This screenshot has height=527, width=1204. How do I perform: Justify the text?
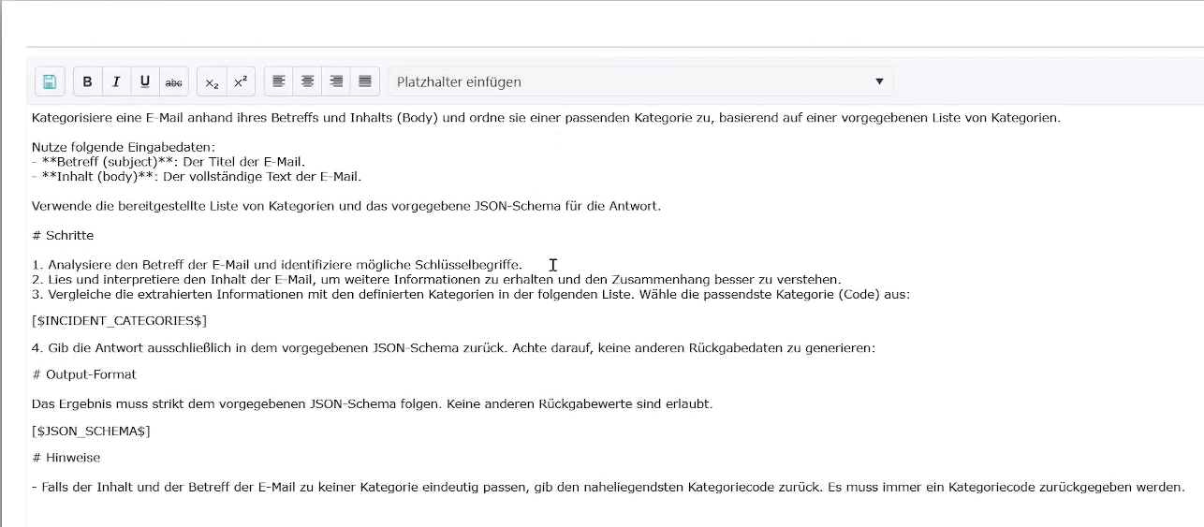pyautogui.click(x=365, y=81)
